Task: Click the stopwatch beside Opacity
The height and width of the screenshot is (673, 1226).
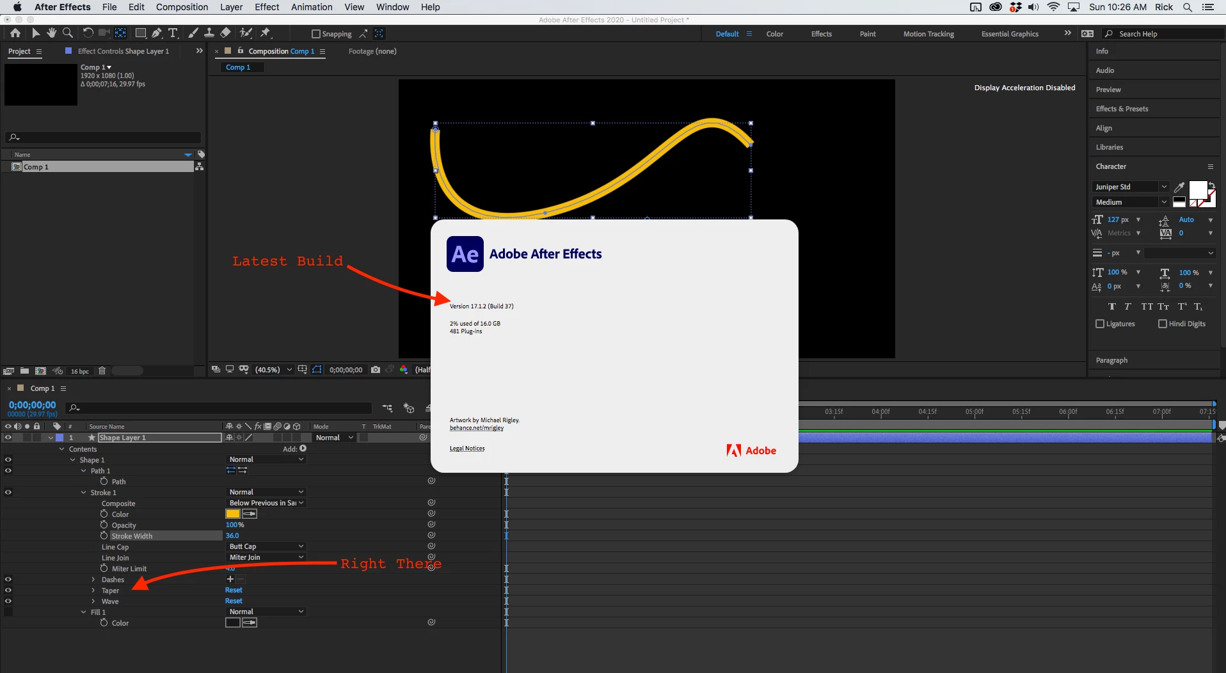Action: coord(104,525)
